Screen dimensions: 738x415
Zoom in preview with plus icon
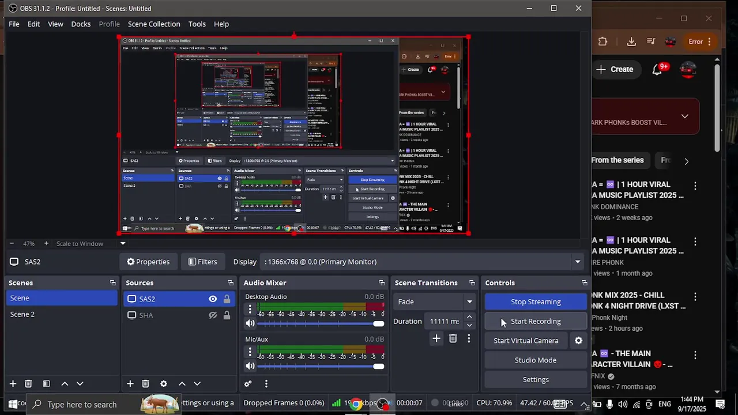[x=46, y=244]
